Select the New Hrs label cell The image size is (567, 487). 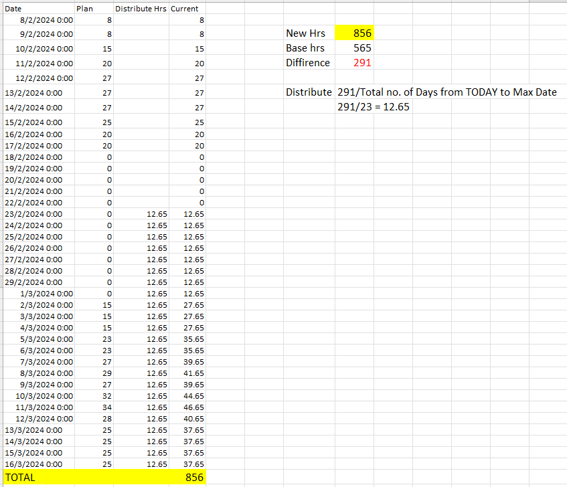click(309, 33)
